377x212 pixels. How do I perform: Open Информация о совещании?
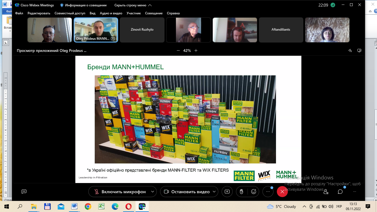[84, 5]
